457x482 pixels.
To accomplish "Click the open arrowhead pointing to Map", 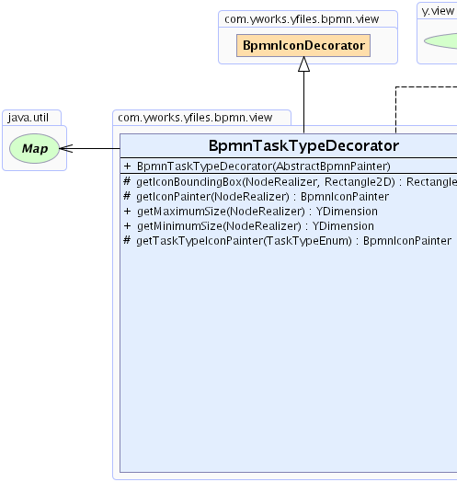I will click(x=66, y=148).
